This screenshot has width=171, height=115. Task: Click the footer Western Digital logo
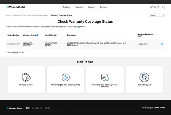(14, 108)
